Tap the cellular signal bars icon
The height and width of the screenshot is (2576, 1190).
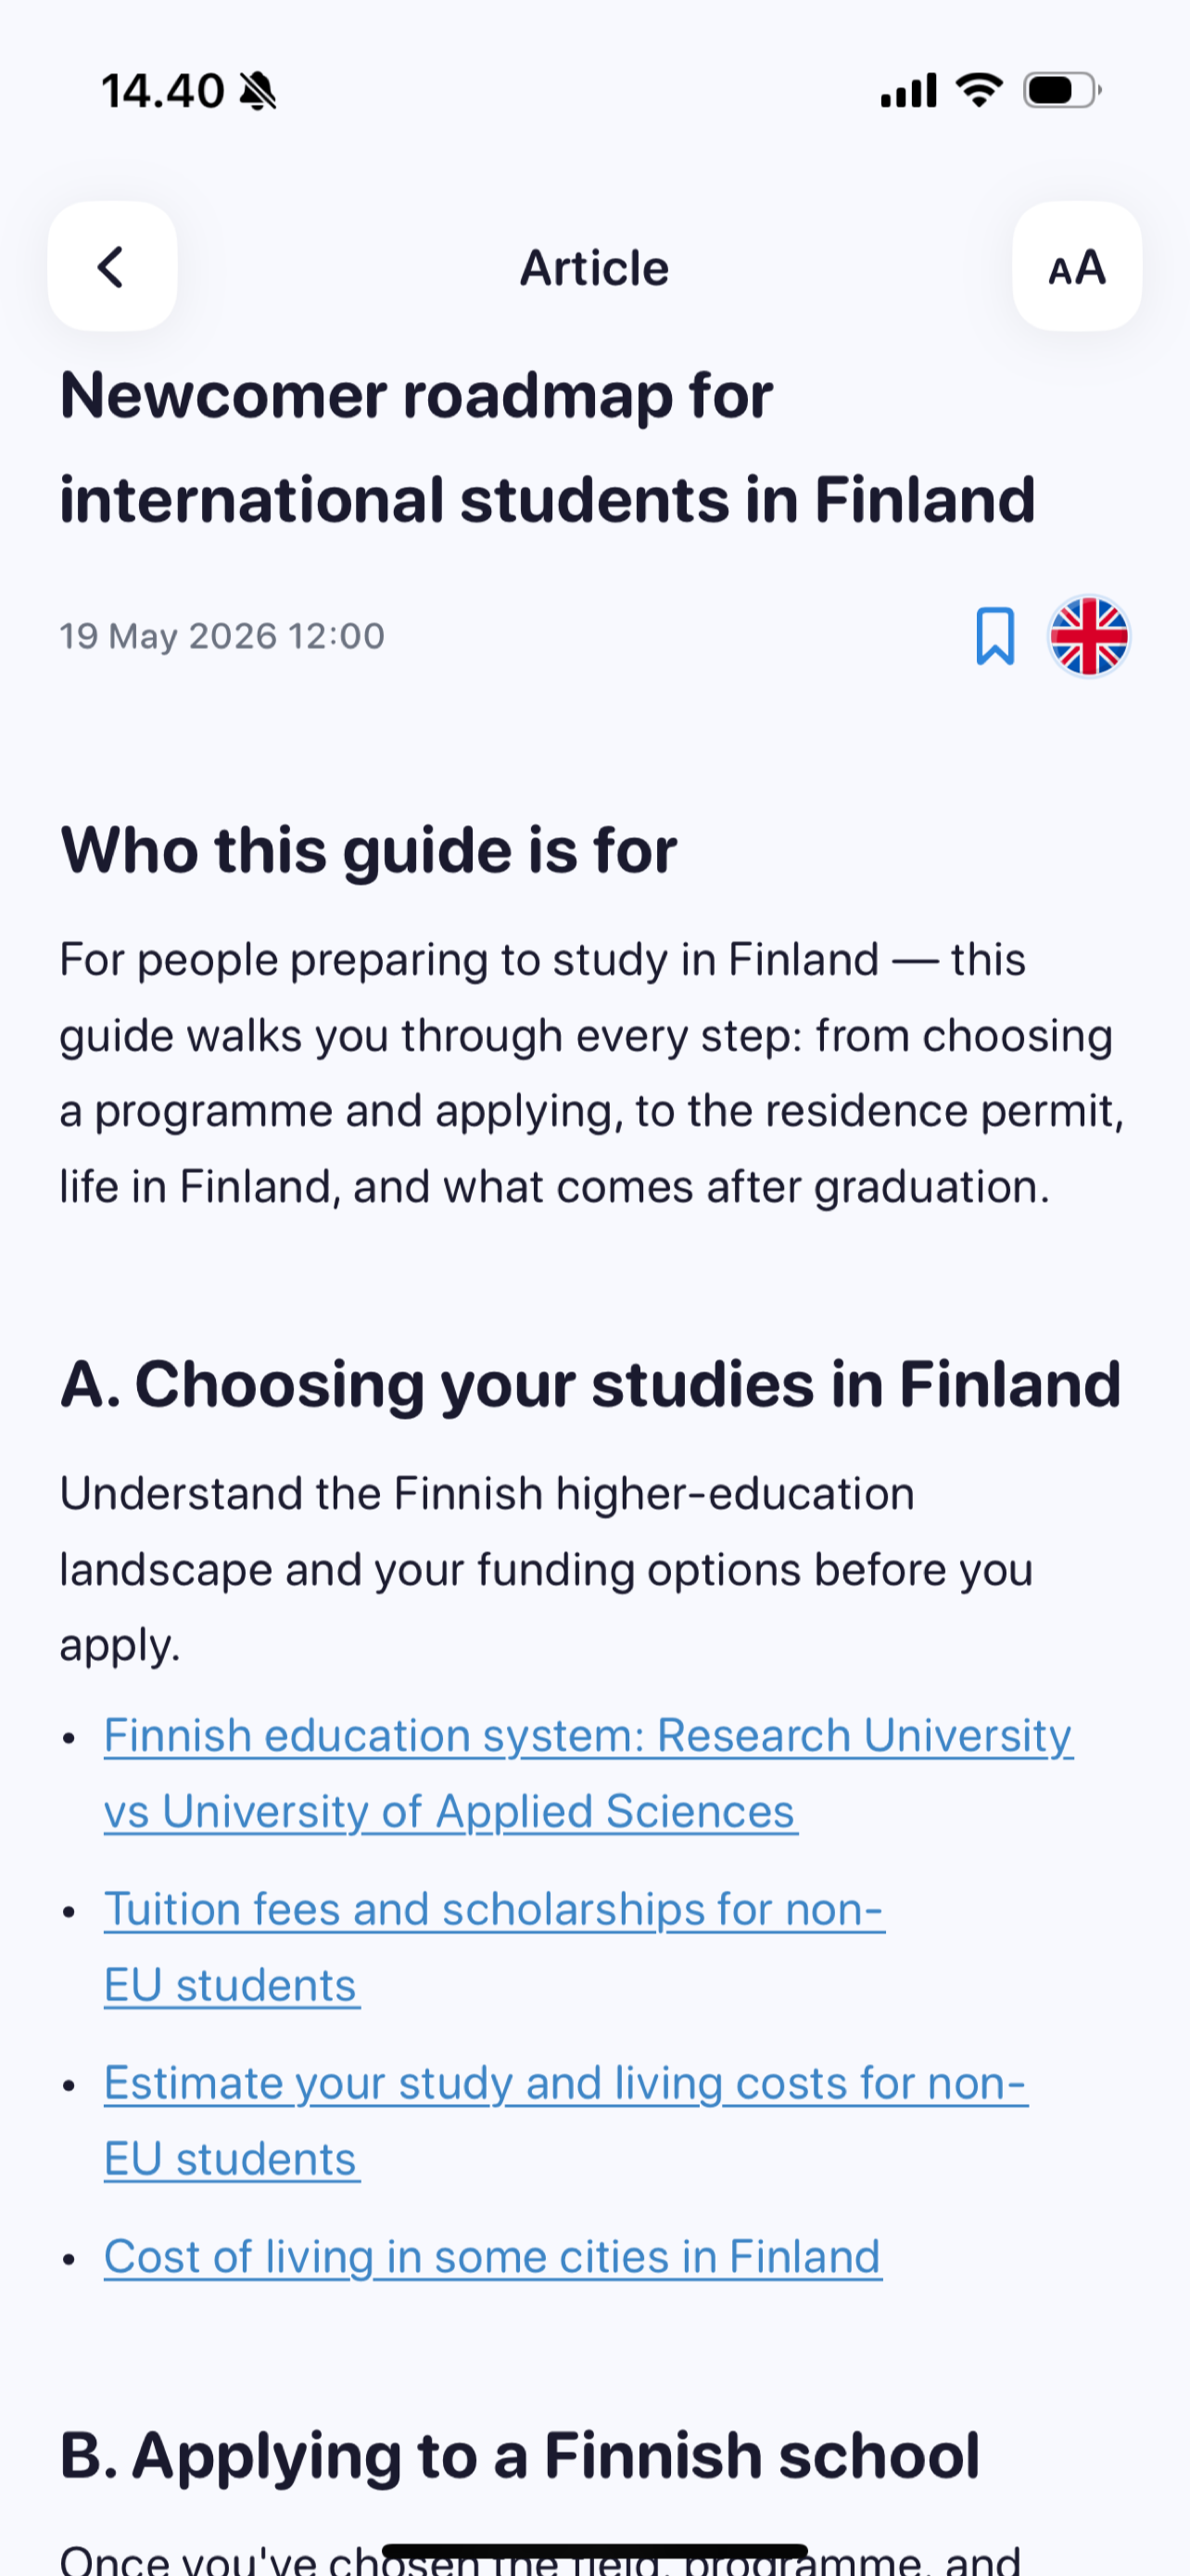tap(908, 90)
